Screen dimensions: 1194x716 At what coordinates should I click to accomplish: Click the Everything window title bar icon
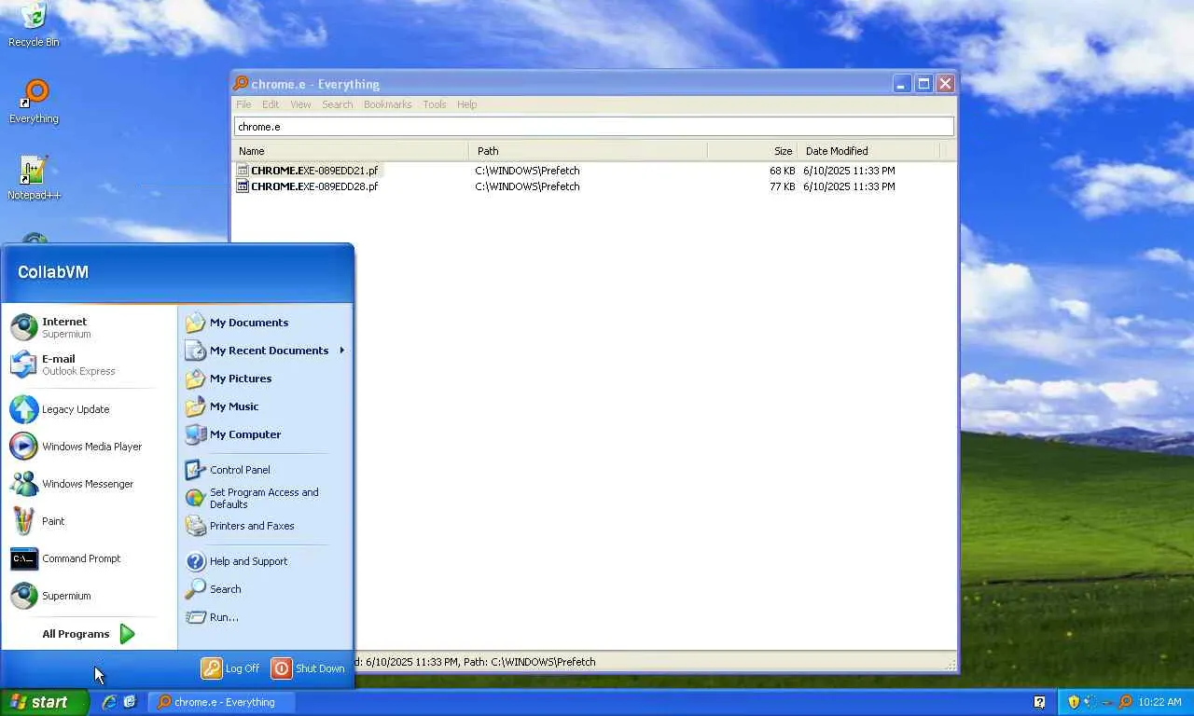click(x=241, y=84)
